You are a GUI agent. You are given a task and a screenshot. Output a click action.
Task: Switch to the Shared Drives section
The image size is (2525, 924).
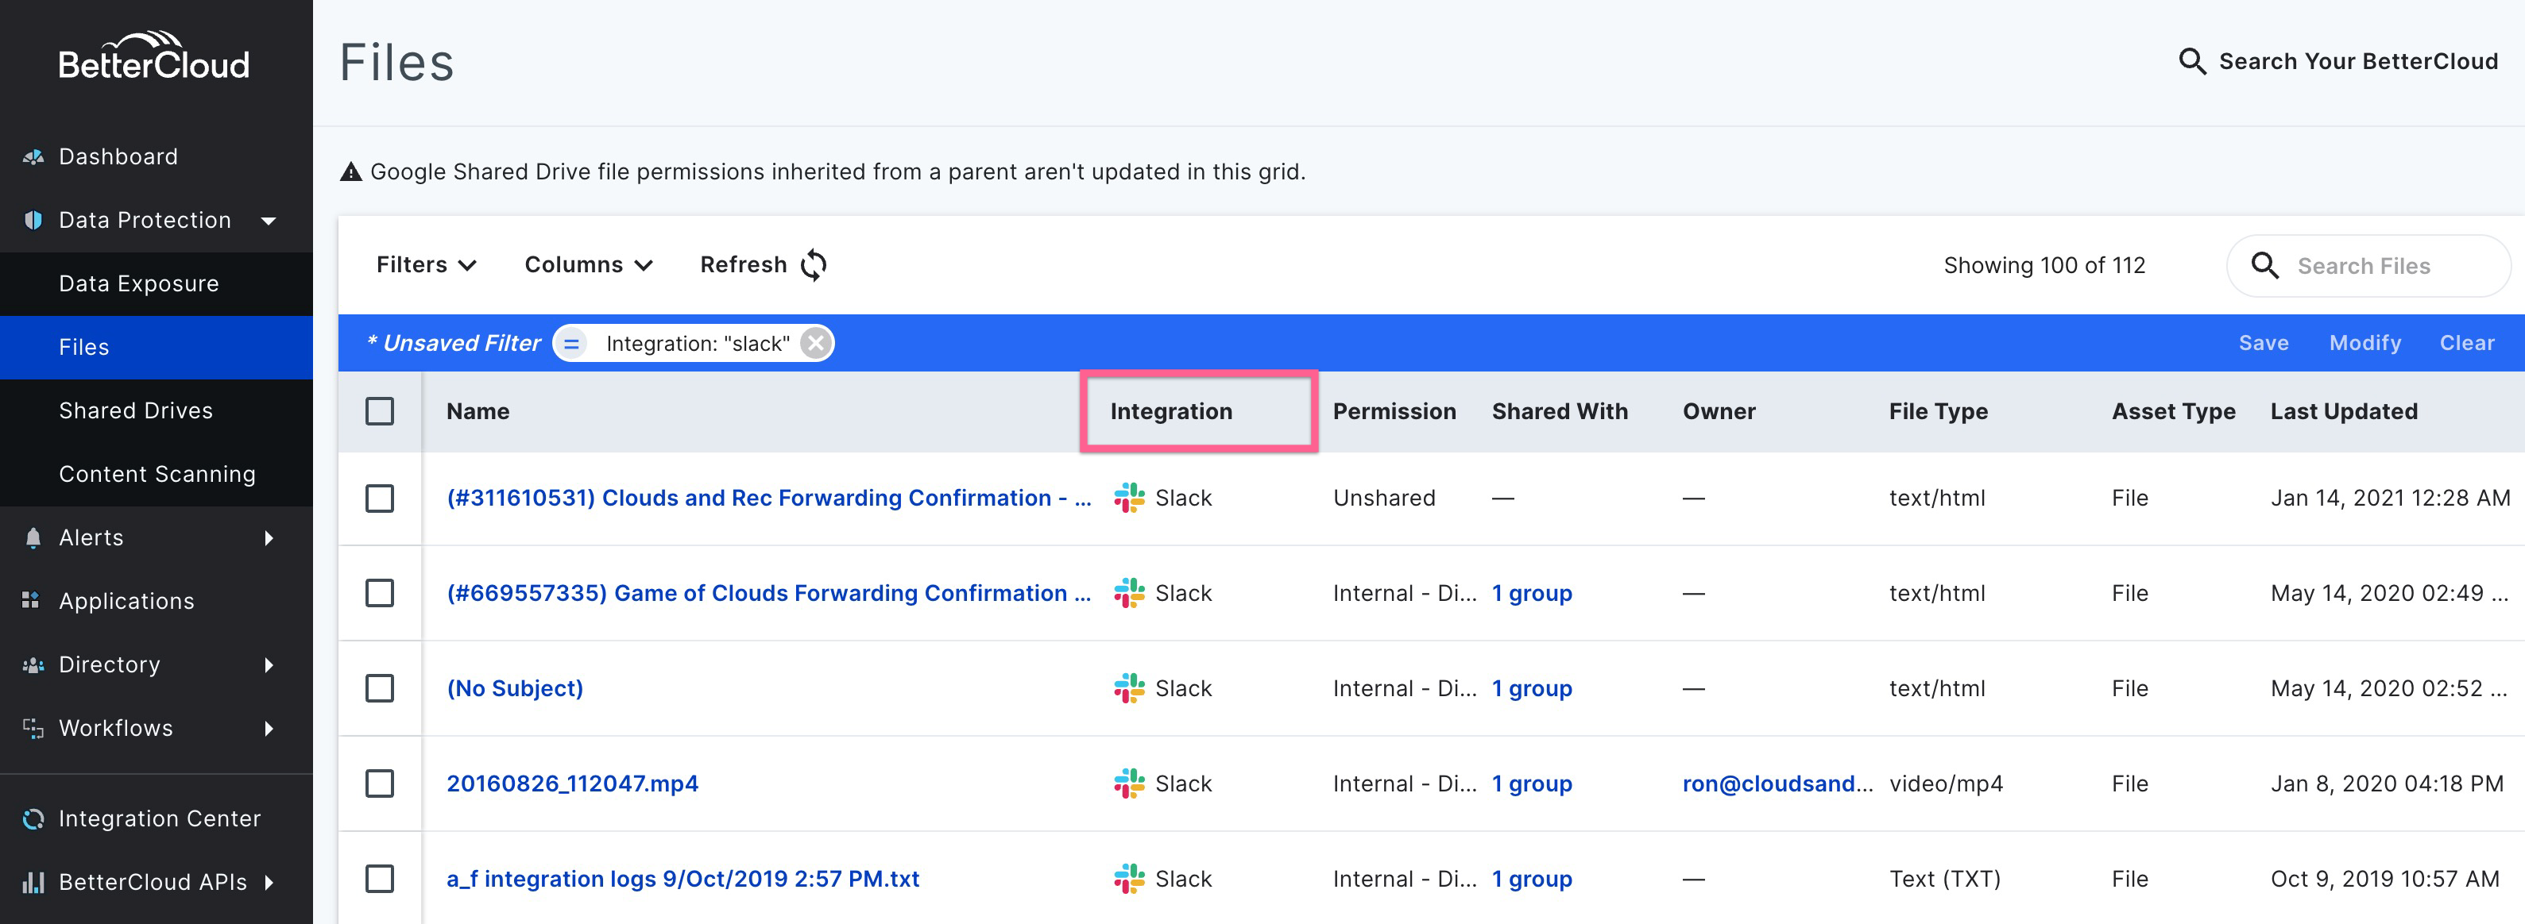pyautogui.click(x=136, y=410)
